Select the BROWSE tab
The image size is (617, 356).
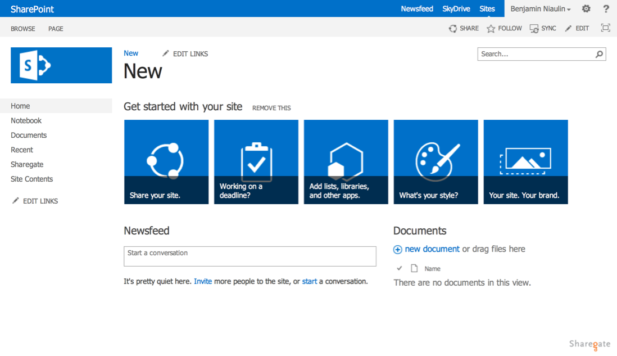22,29
